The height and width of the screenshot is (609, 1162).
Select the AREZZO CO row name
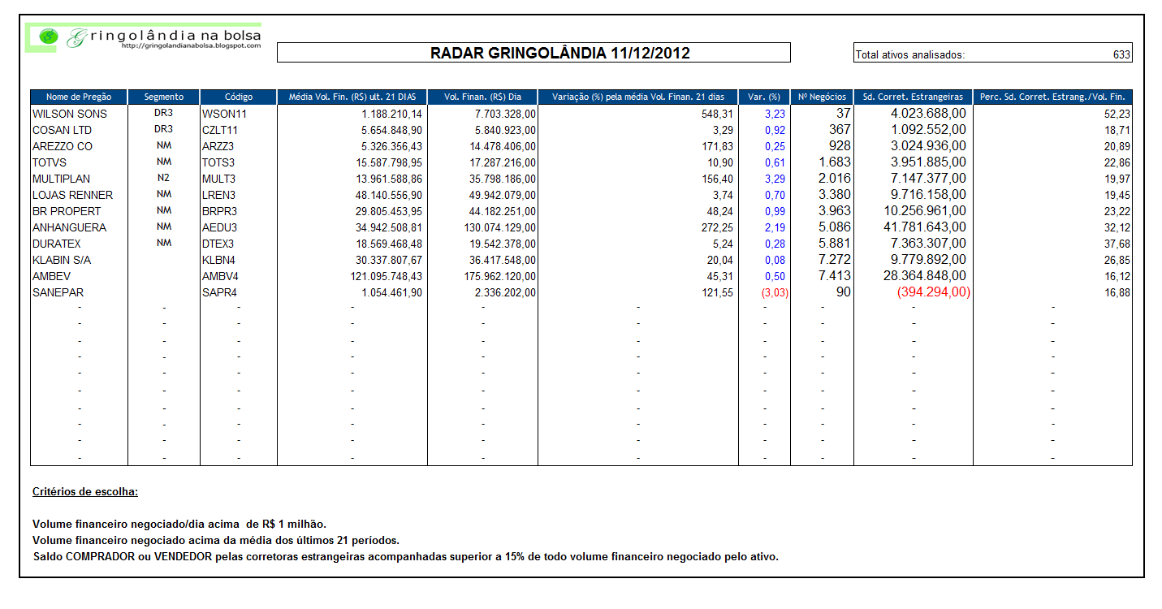point(63,146)
